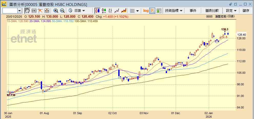This screenshot has width=254, height=119.
Task: Click the green download arrow icon
Action: tap(159, 11)
